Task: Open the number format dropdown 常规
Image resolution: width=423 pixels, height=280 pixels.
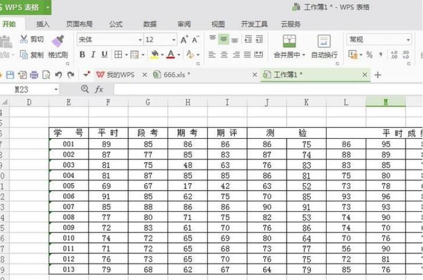Action: tap(408, 40)
